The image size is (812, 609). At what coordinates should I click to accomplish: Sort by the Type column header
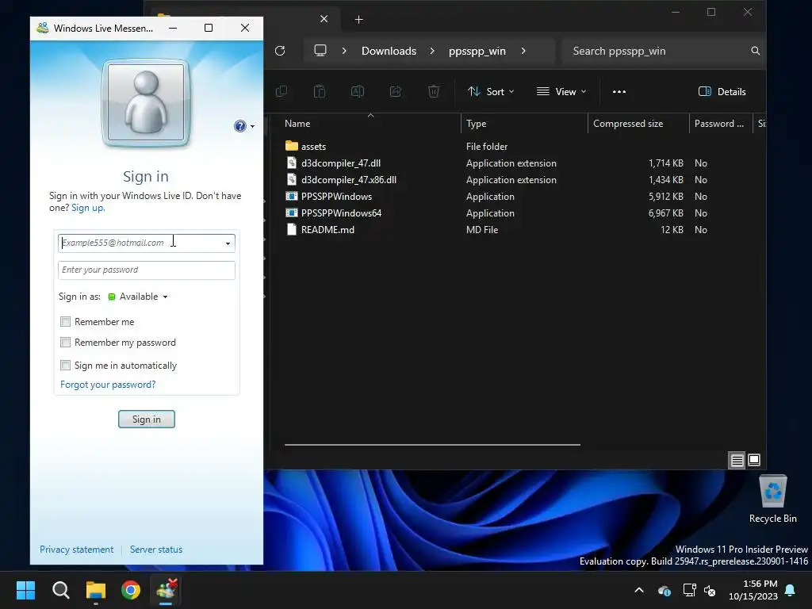(x=524, y=123)
